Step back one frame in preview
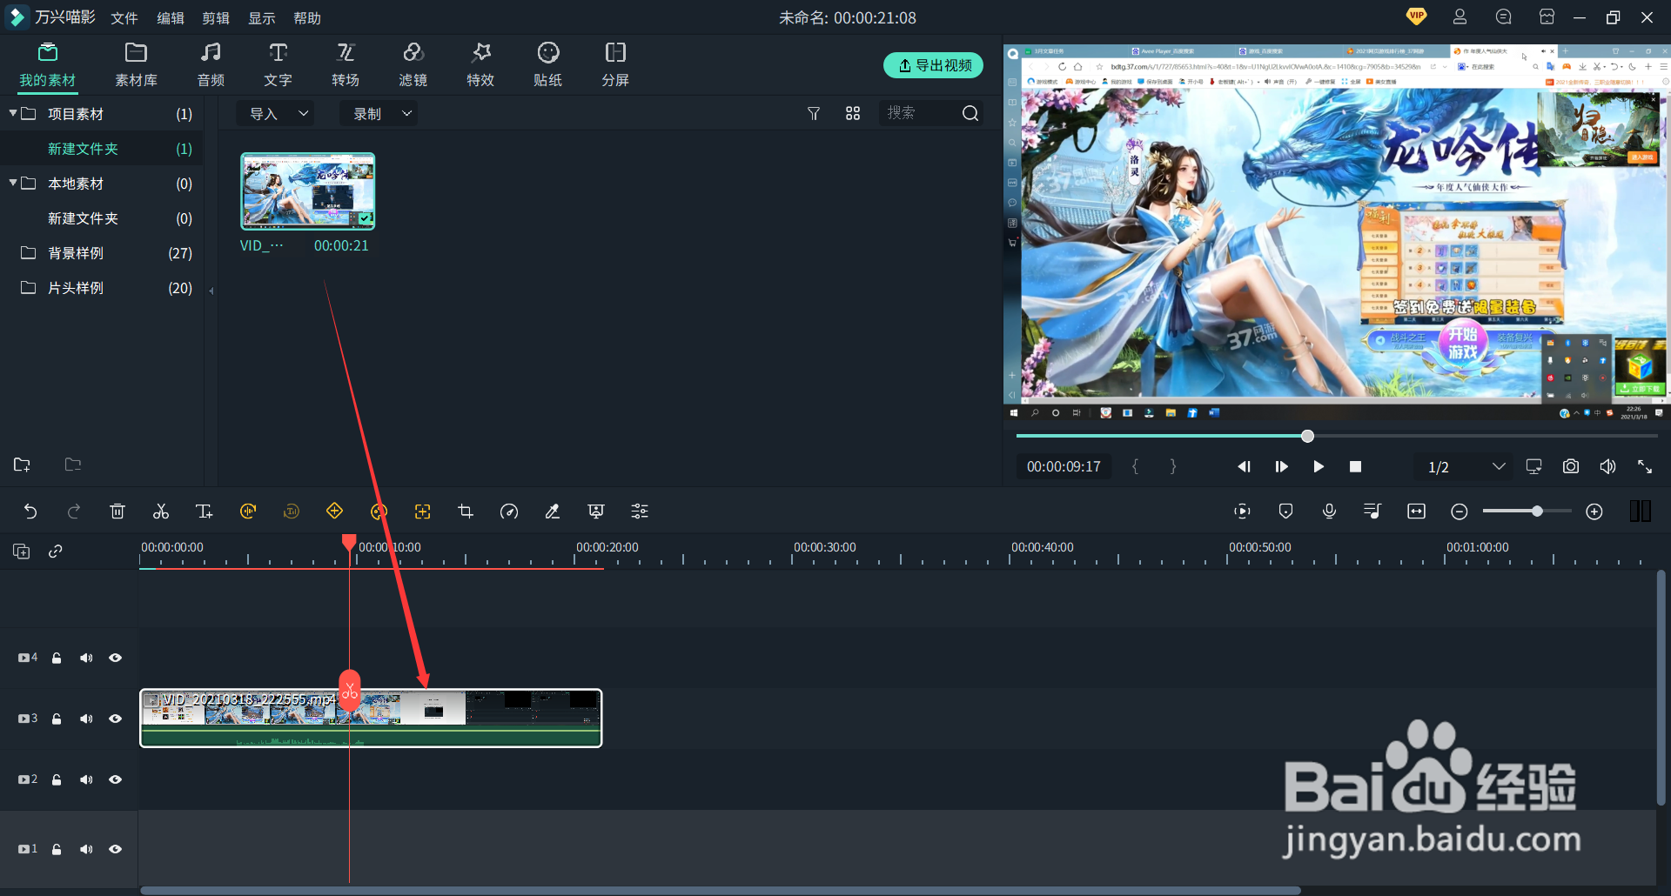The image size is (1671, 896). pos(1245,467)
